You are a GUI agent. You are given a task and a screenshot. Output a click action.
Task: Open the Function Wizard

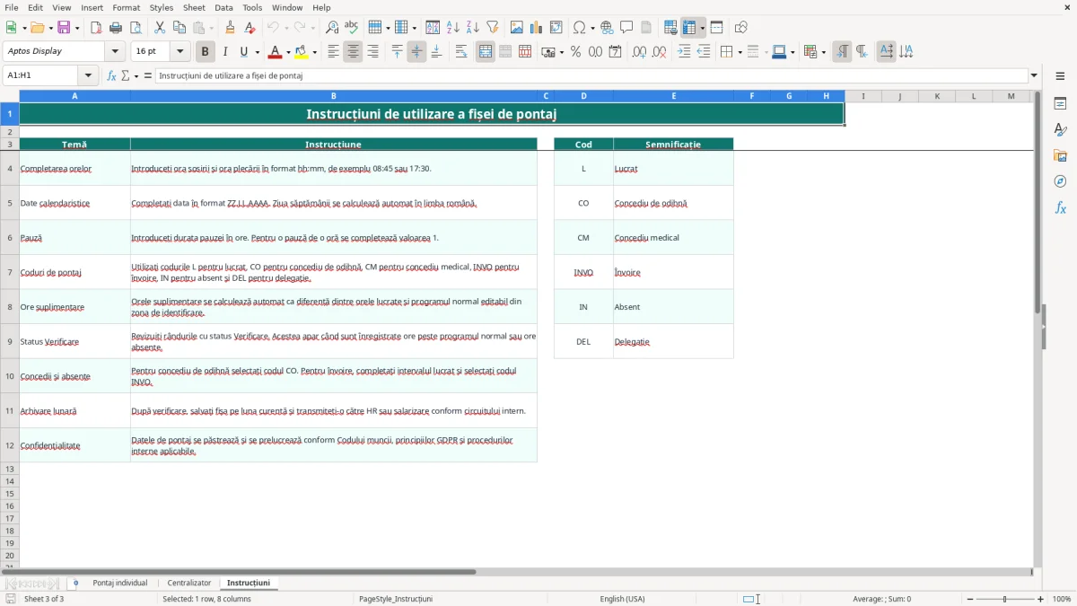[112, 76]
